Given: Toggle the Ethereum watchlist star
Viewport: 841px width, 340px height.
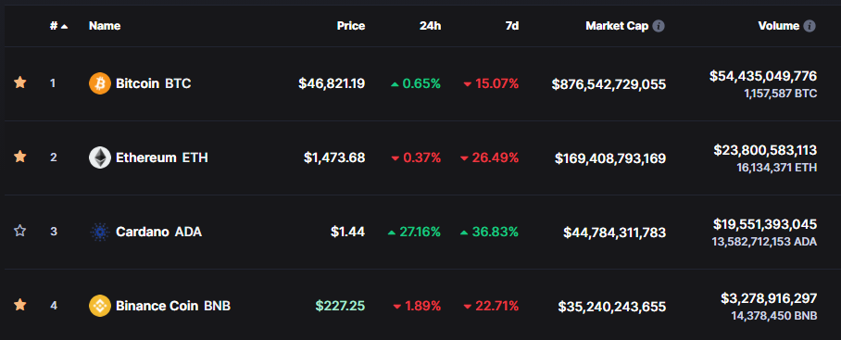Looking at the screenshot, I should (x=19, y=157).
